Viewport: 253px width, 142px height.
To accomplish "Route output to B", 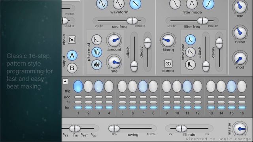I will [x=72, y=68].
